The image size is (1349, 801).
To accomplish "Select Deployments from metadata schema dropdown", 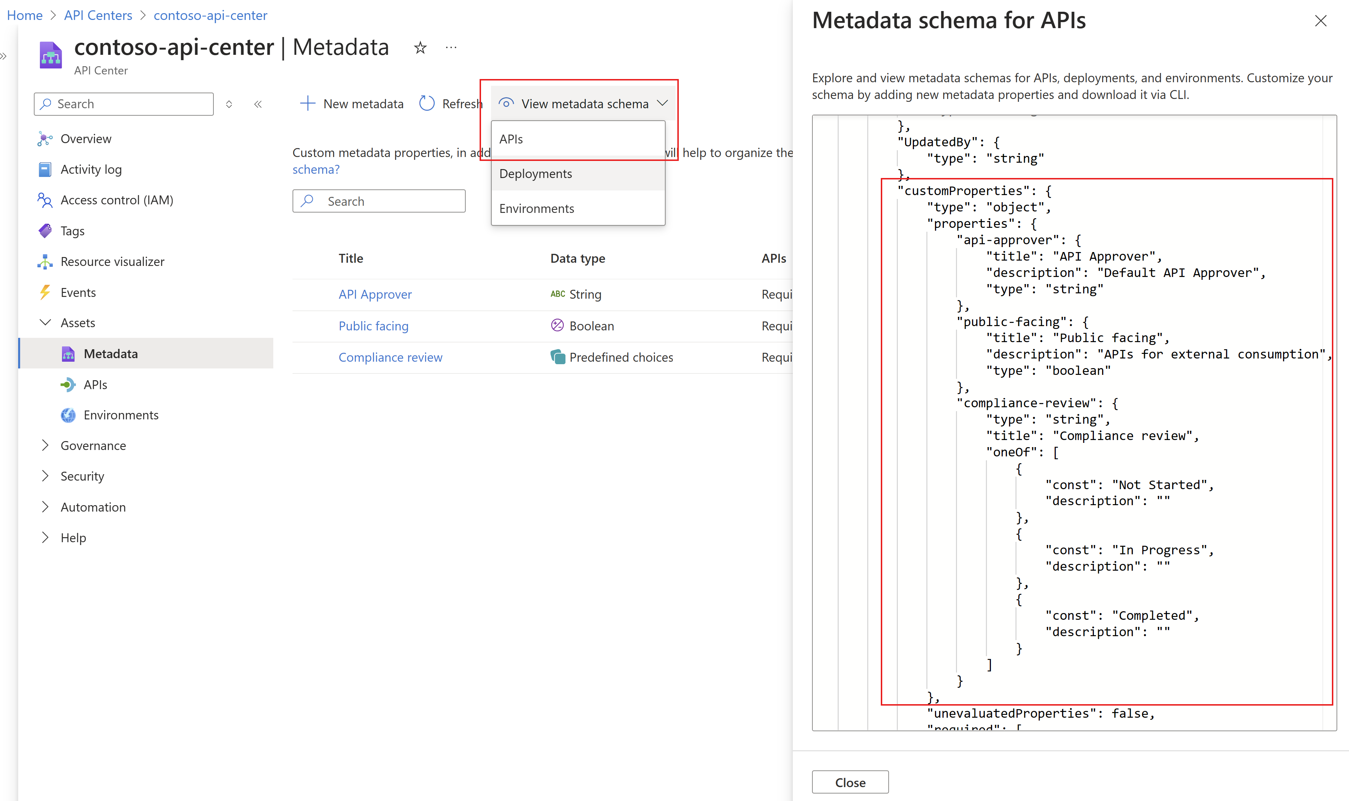I will tap(535, 173).
